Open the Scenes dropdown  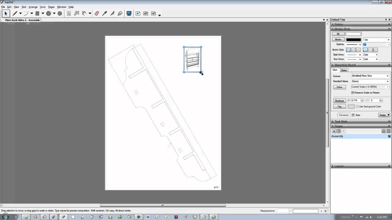pyautogui.click(x=370, y=76)
